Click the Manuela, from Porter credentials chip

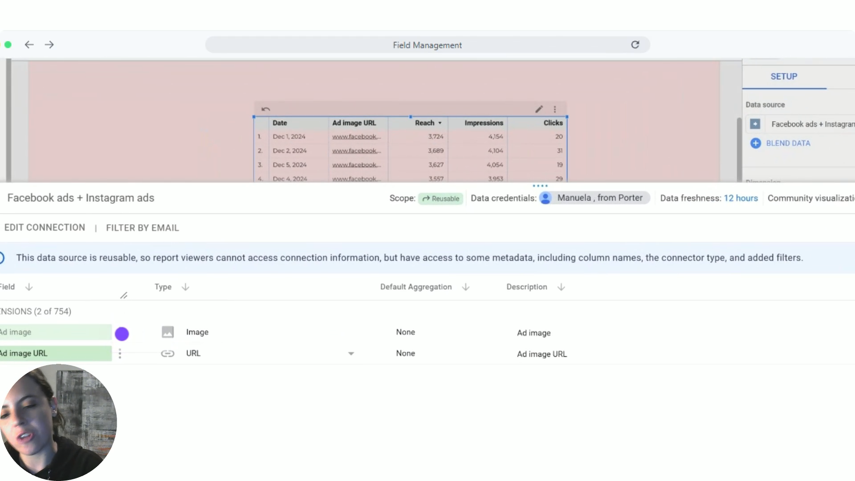594,198
